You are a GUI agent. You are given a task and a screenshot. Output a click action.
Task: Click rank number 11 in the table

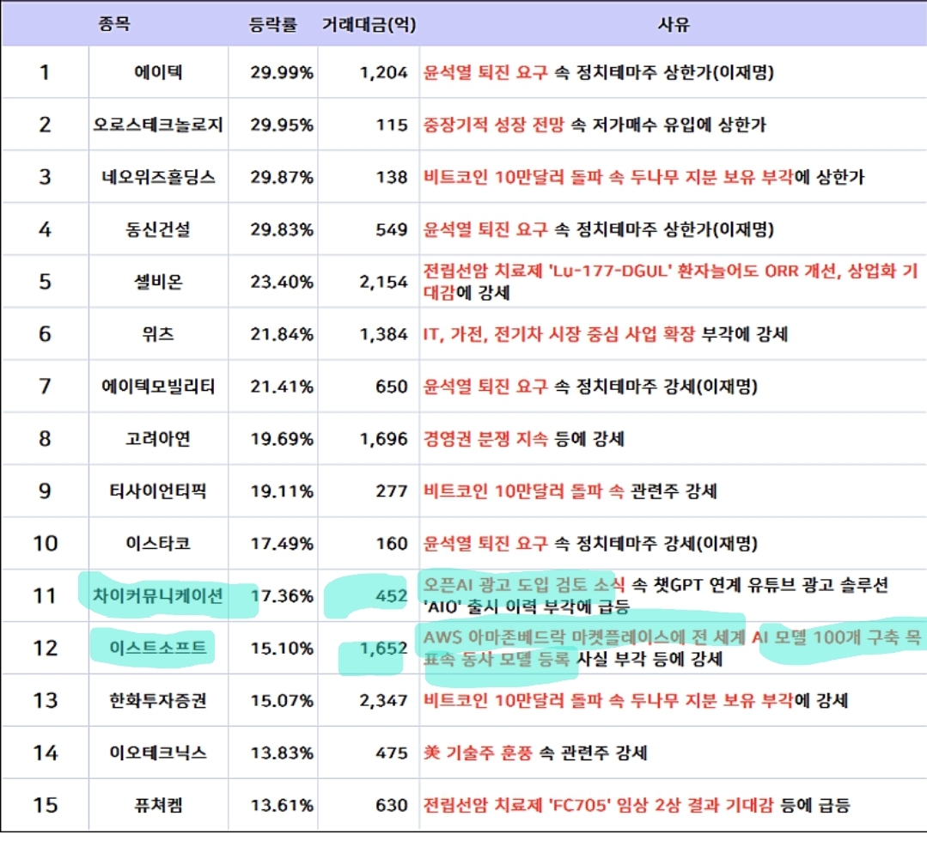(x=45, y=595)
